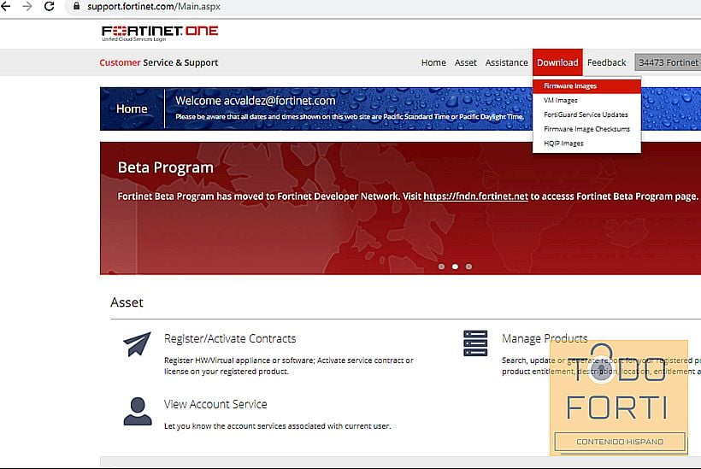Image resolution: width=701 pixels, height=469 pixels.
Task: Click the Customer Service & Support title
Action: point(159,62)
